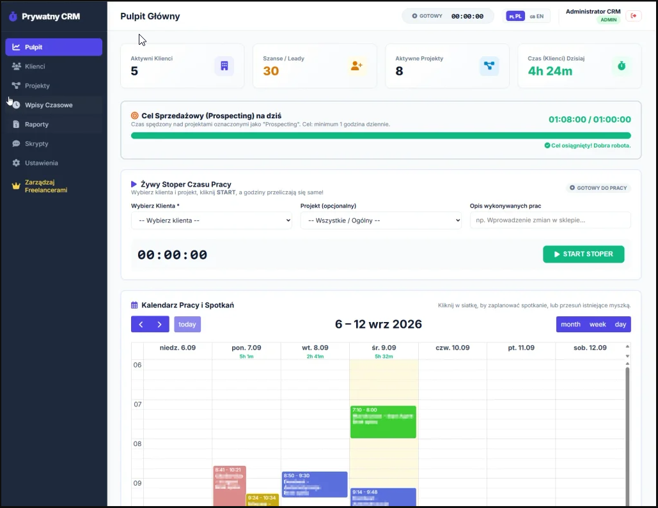Click the building icon on Aktywni Klienci card
658x508 pixels.
click(224, 66)
